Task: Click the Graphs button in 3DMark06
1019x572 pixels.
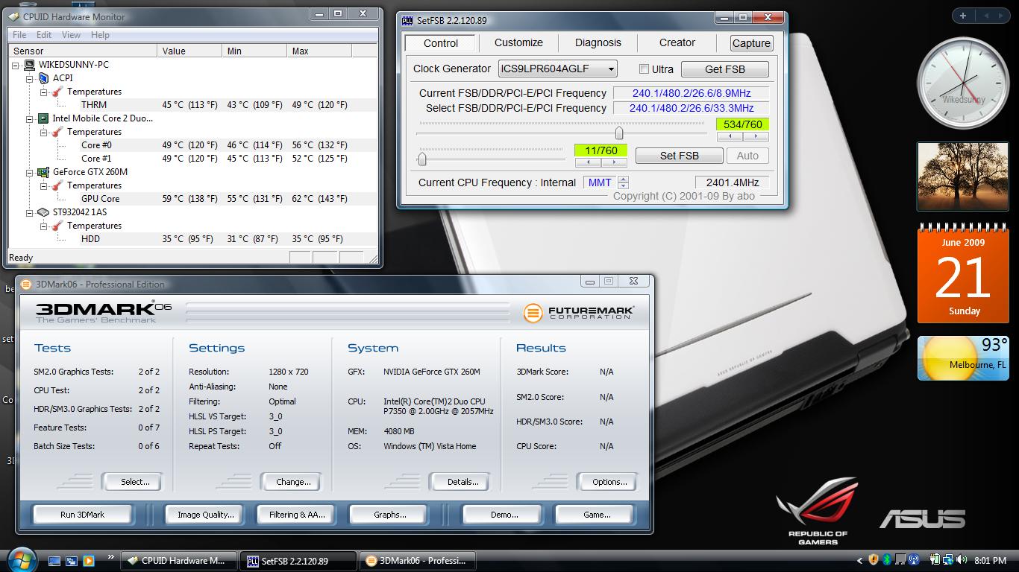Action: (389, 515)
